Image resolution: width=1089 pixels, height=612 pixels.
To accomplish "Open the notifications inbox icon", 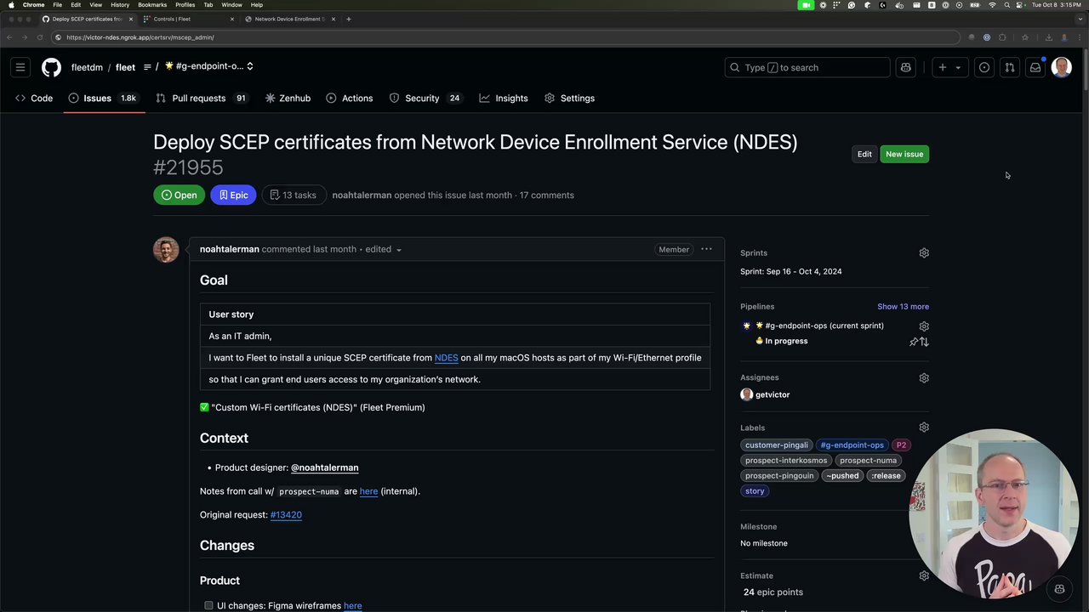I will (x=1035, y=67).
